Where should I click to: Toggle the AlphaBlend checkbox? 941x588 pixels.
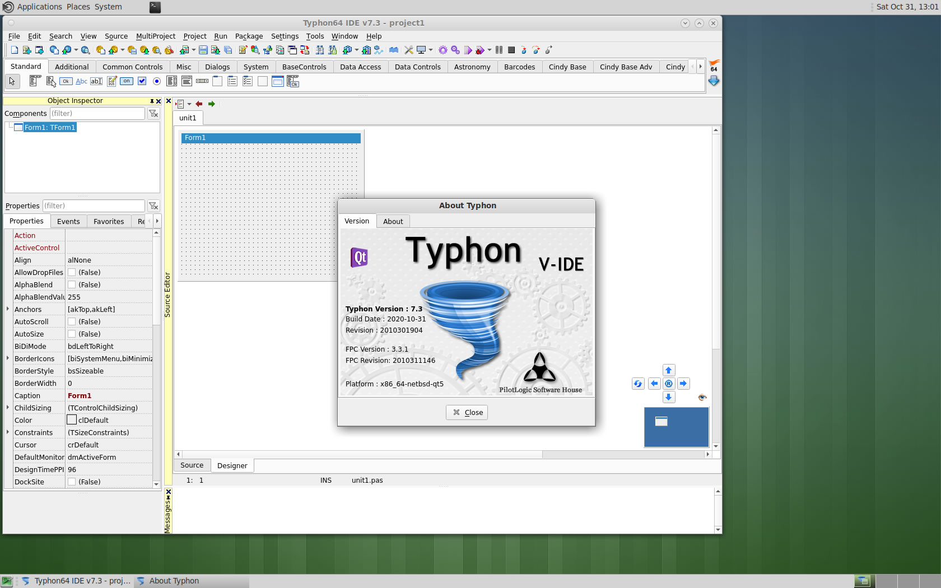(x=72, y=285)
